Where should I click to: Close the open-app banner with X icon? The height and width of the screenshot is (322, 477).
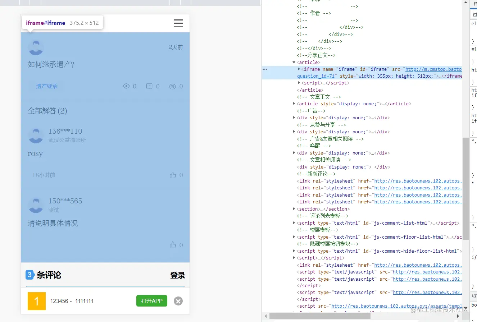pyautogui.click(x=178, y=301)
